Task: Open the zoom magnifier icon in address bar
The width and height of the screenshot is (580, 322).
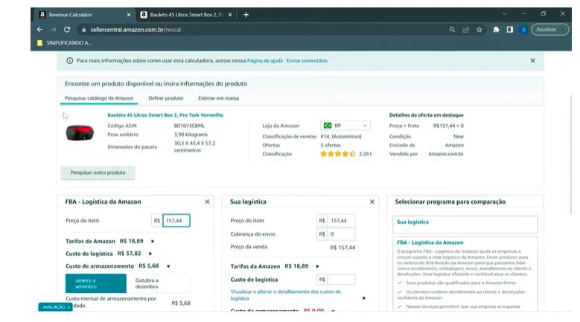Action: pyautogui.click(x=452, y=30)
